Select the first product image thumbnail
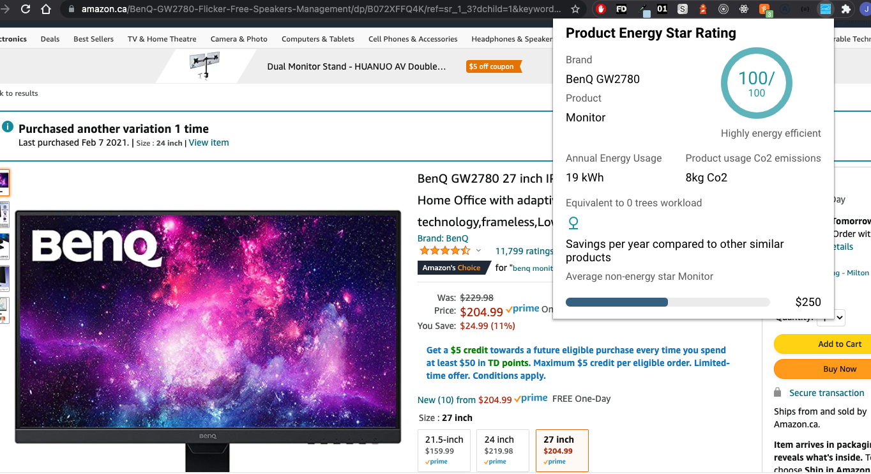 coord(4,183)
